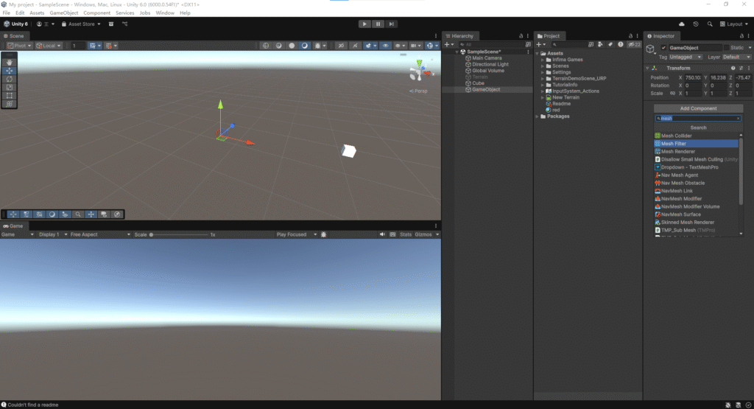Open the version control icon in main toolbar
Screen dimensions: 754x409
125,24
